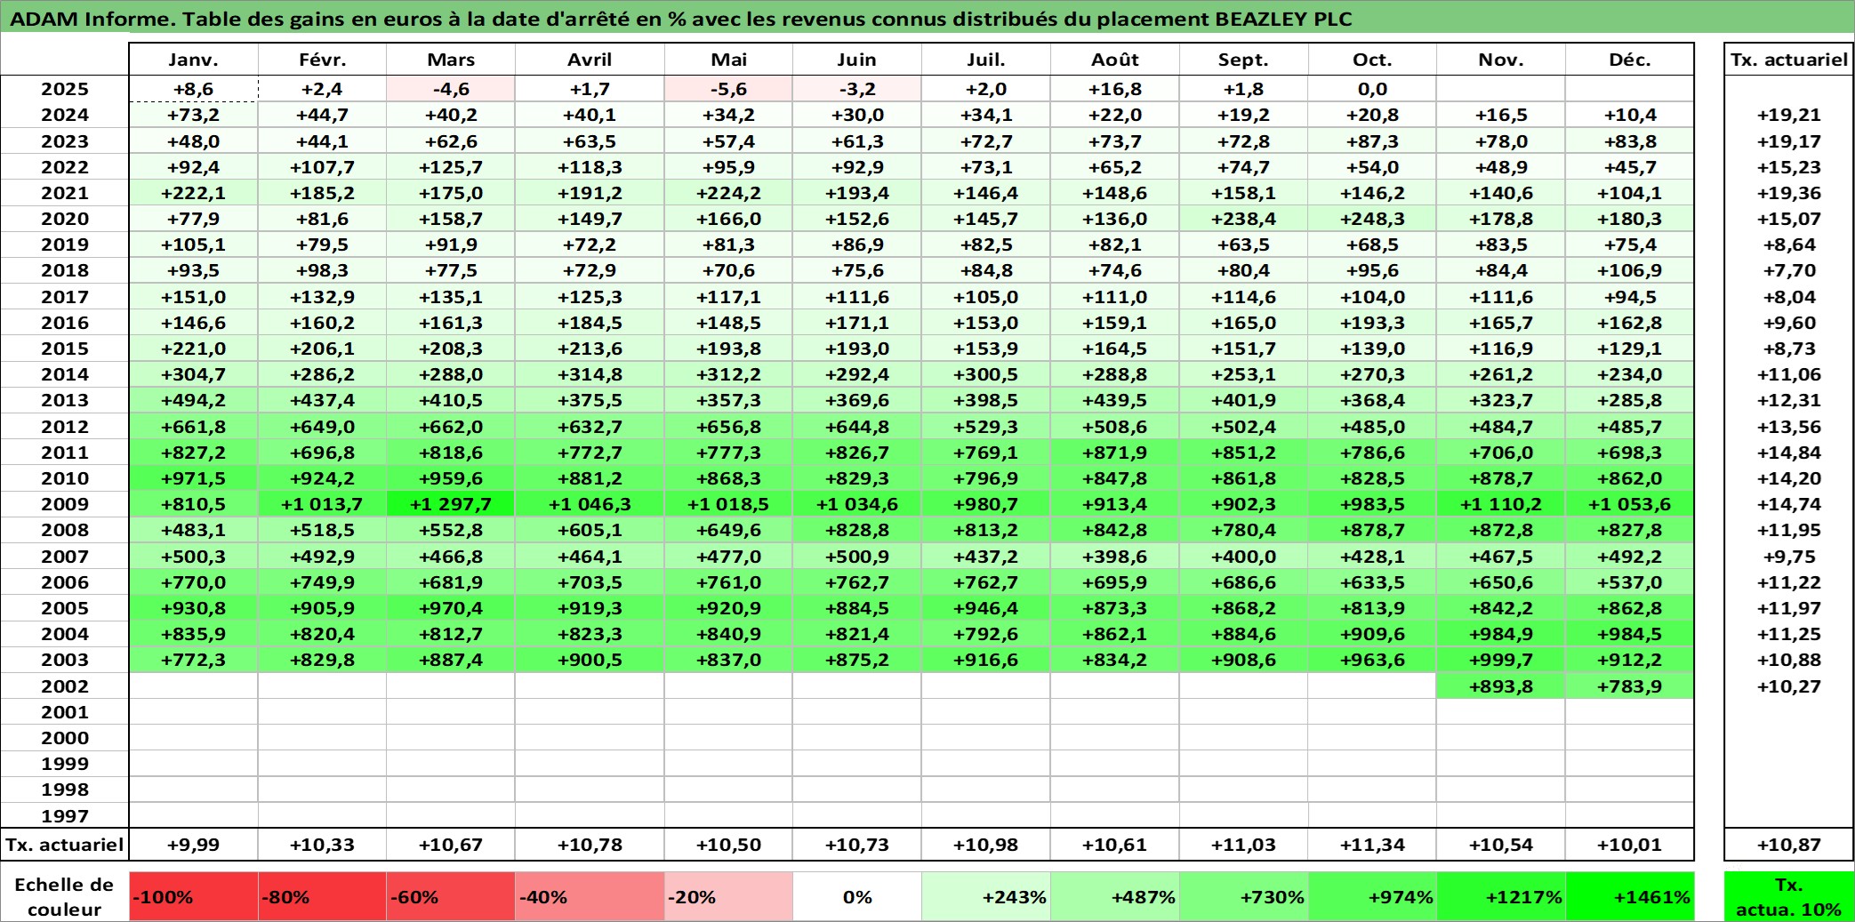This screenshot has width=1855, height=922.
Task: Click the Tx. actua. 10% green box
Action: 1789,897
